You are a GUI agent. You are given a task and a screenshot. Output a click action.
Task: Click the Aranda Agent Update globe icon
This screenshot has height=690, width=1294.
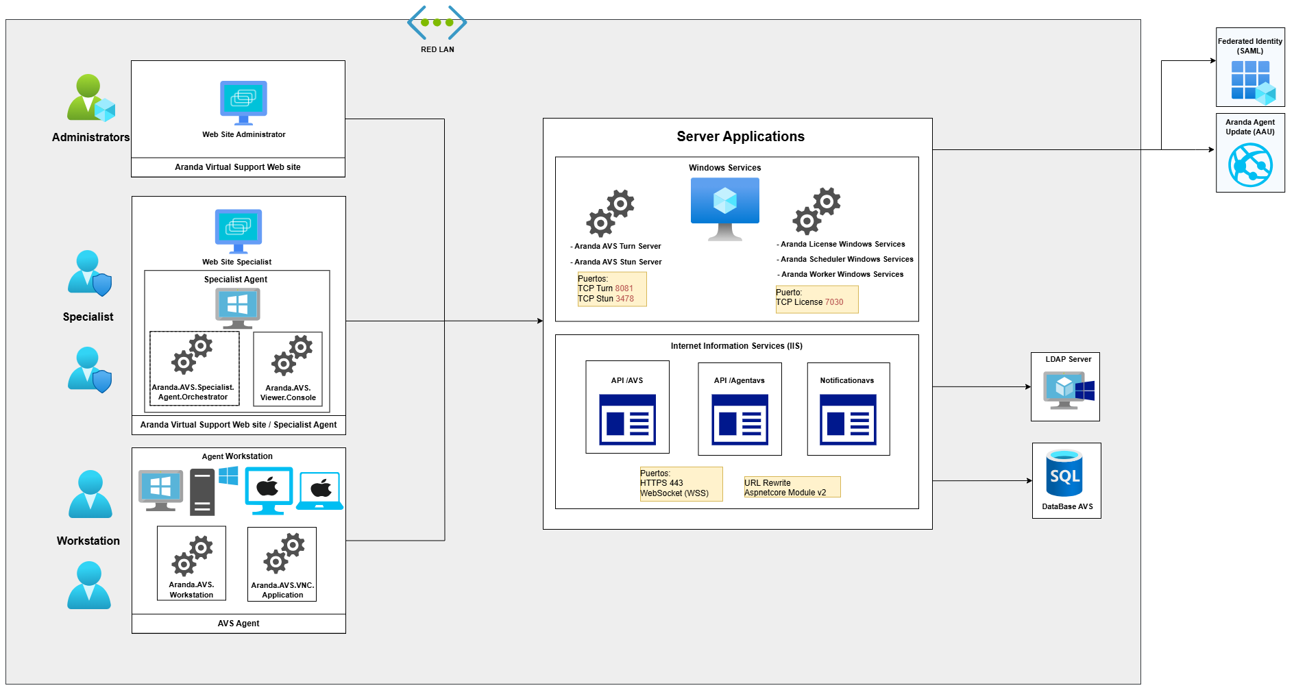coord(1251,164)
